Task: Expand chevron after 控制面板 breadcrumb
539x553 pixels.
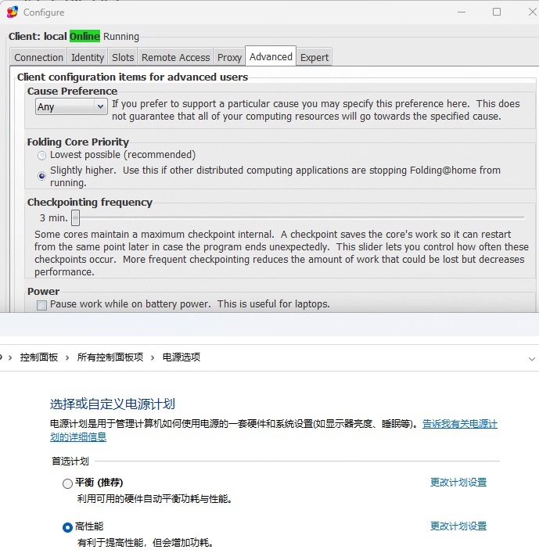Action: pos(67,358)
